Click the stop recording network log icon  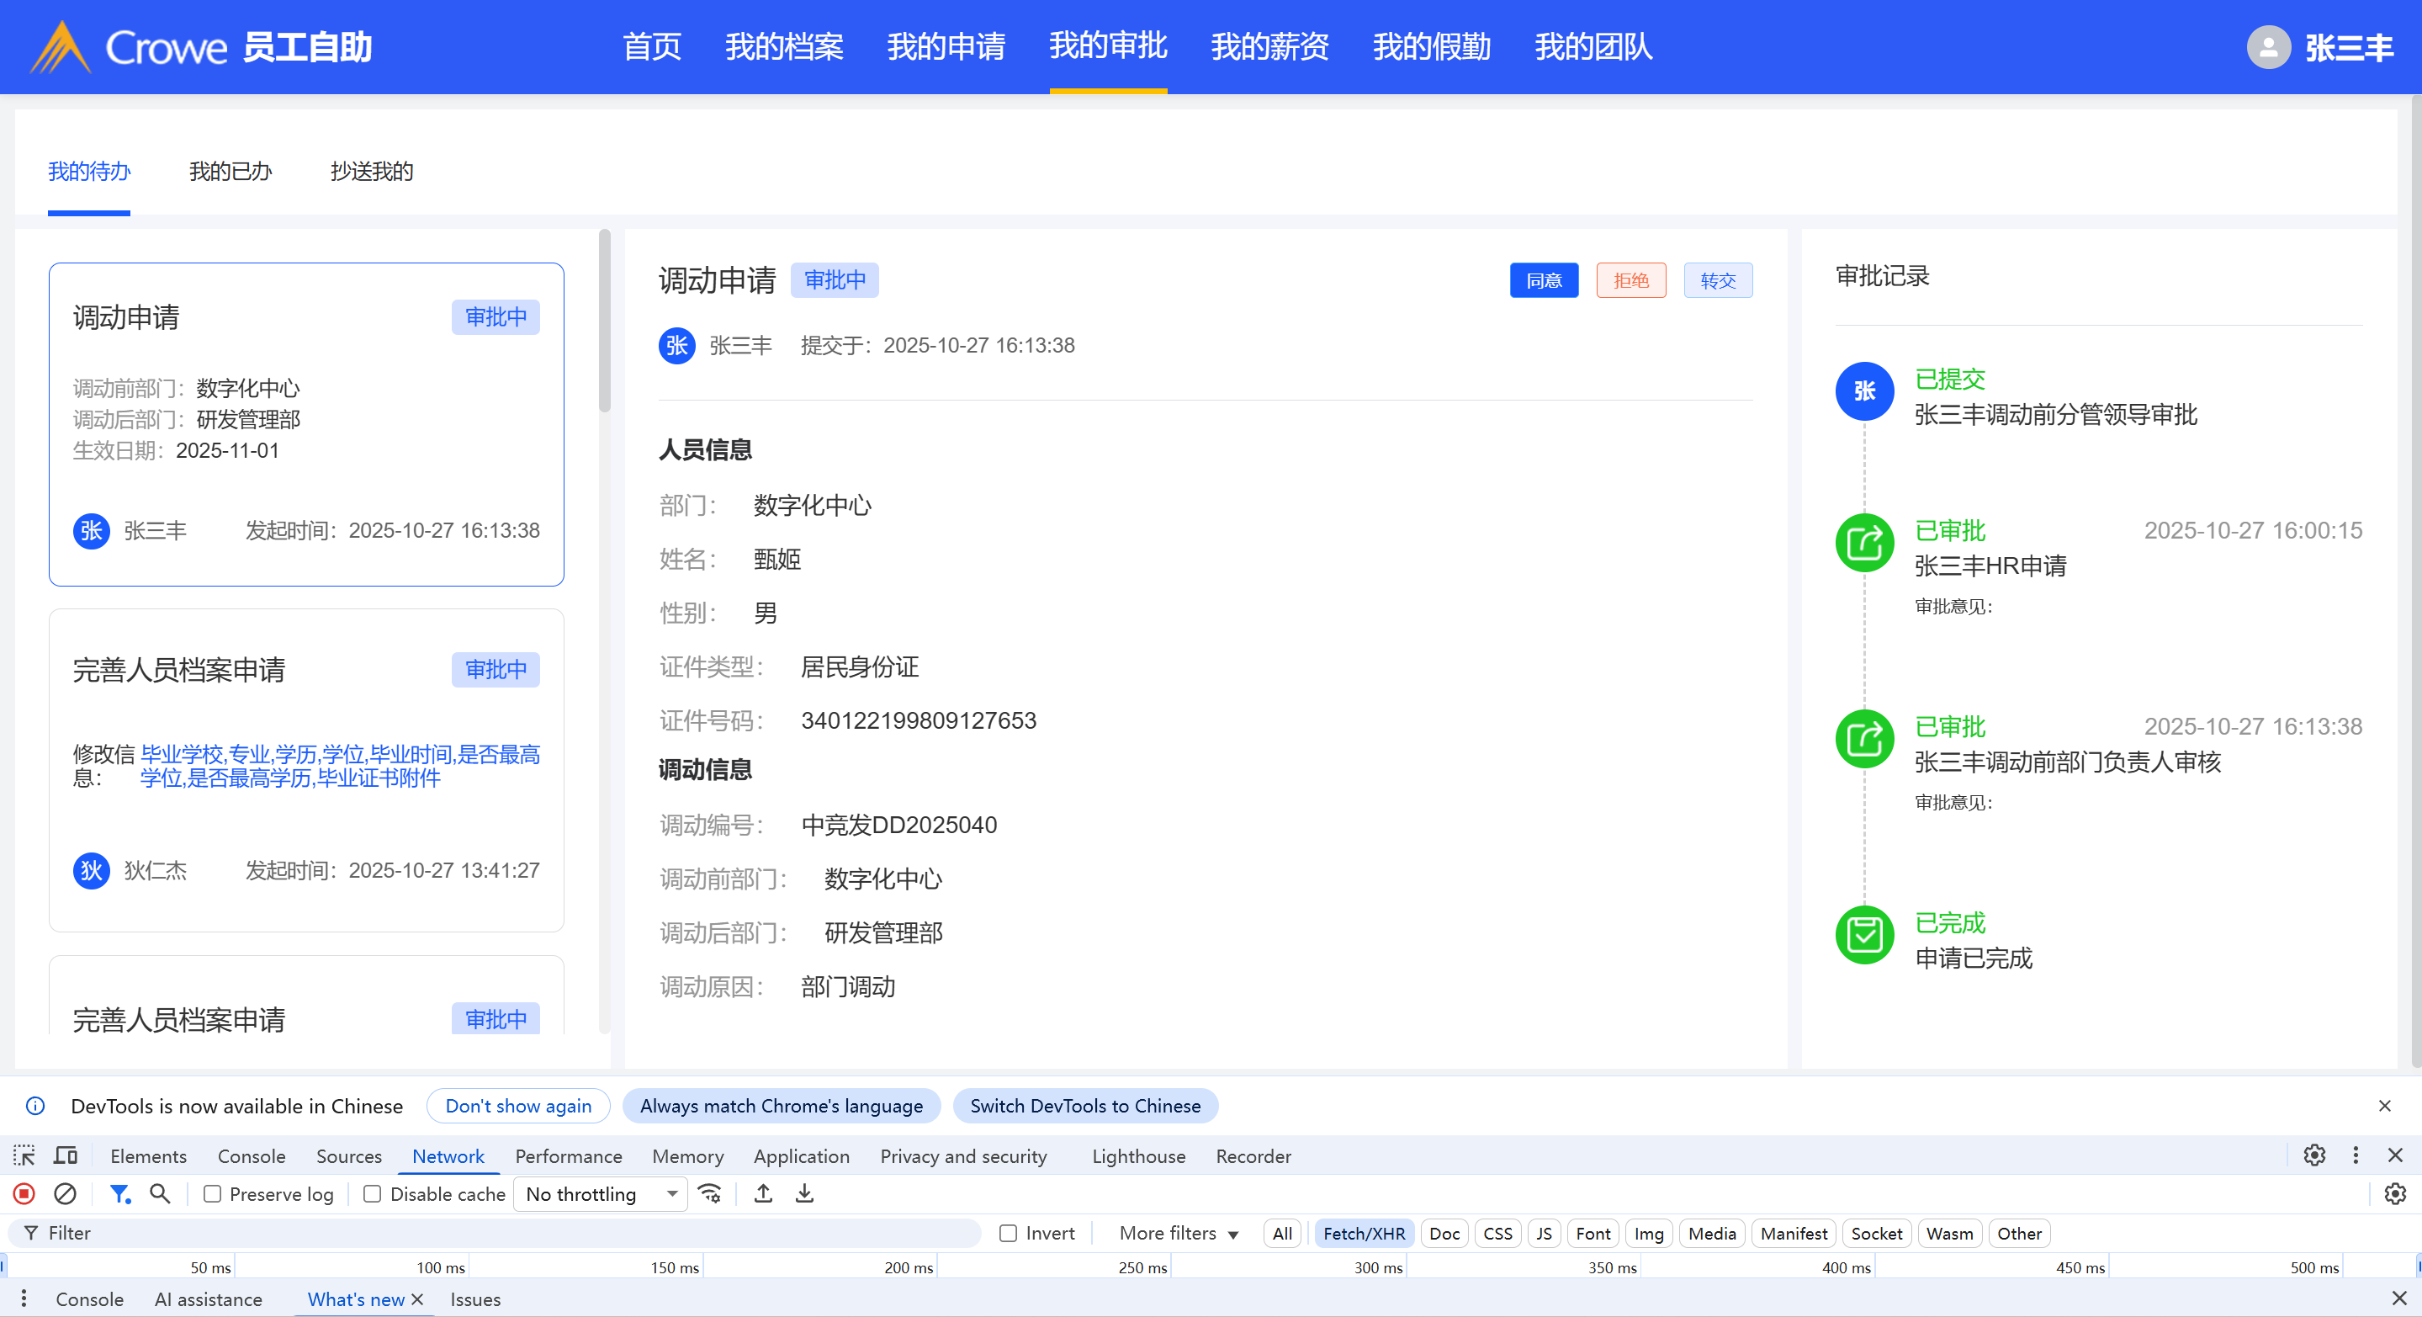click(x=24, y=1194)
